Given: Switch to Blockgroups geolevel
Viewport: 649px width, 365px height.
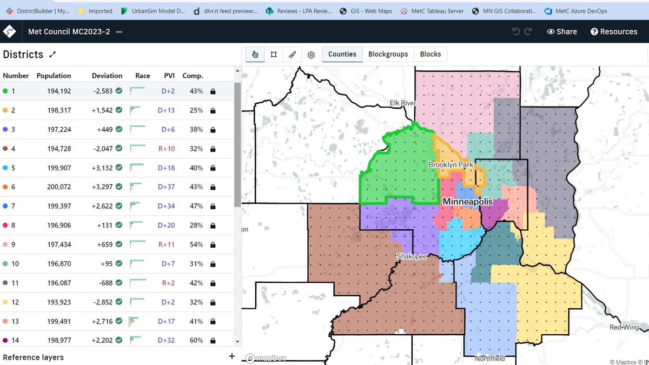Looking at the screenshot, I should tap(388, 54).
